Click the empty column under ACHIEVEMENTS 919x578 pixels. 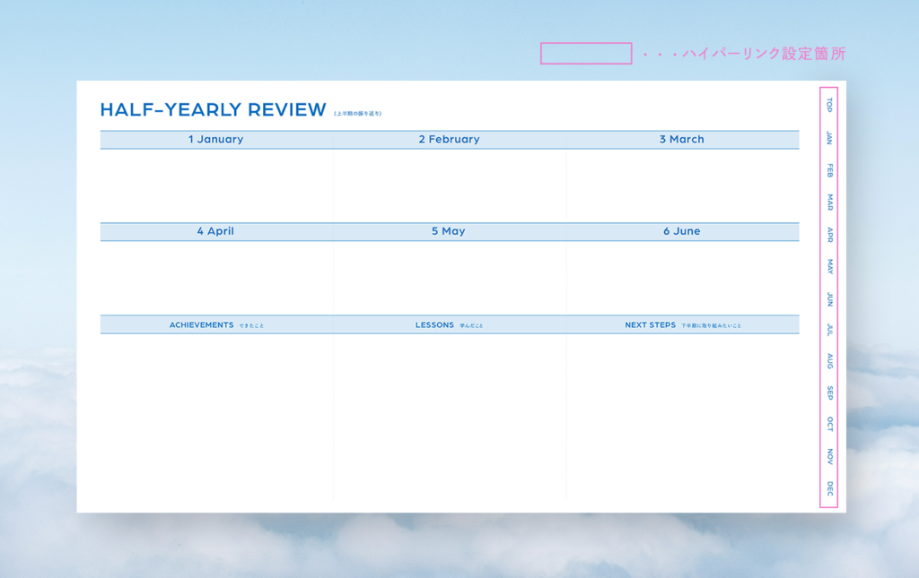(215, 417)
